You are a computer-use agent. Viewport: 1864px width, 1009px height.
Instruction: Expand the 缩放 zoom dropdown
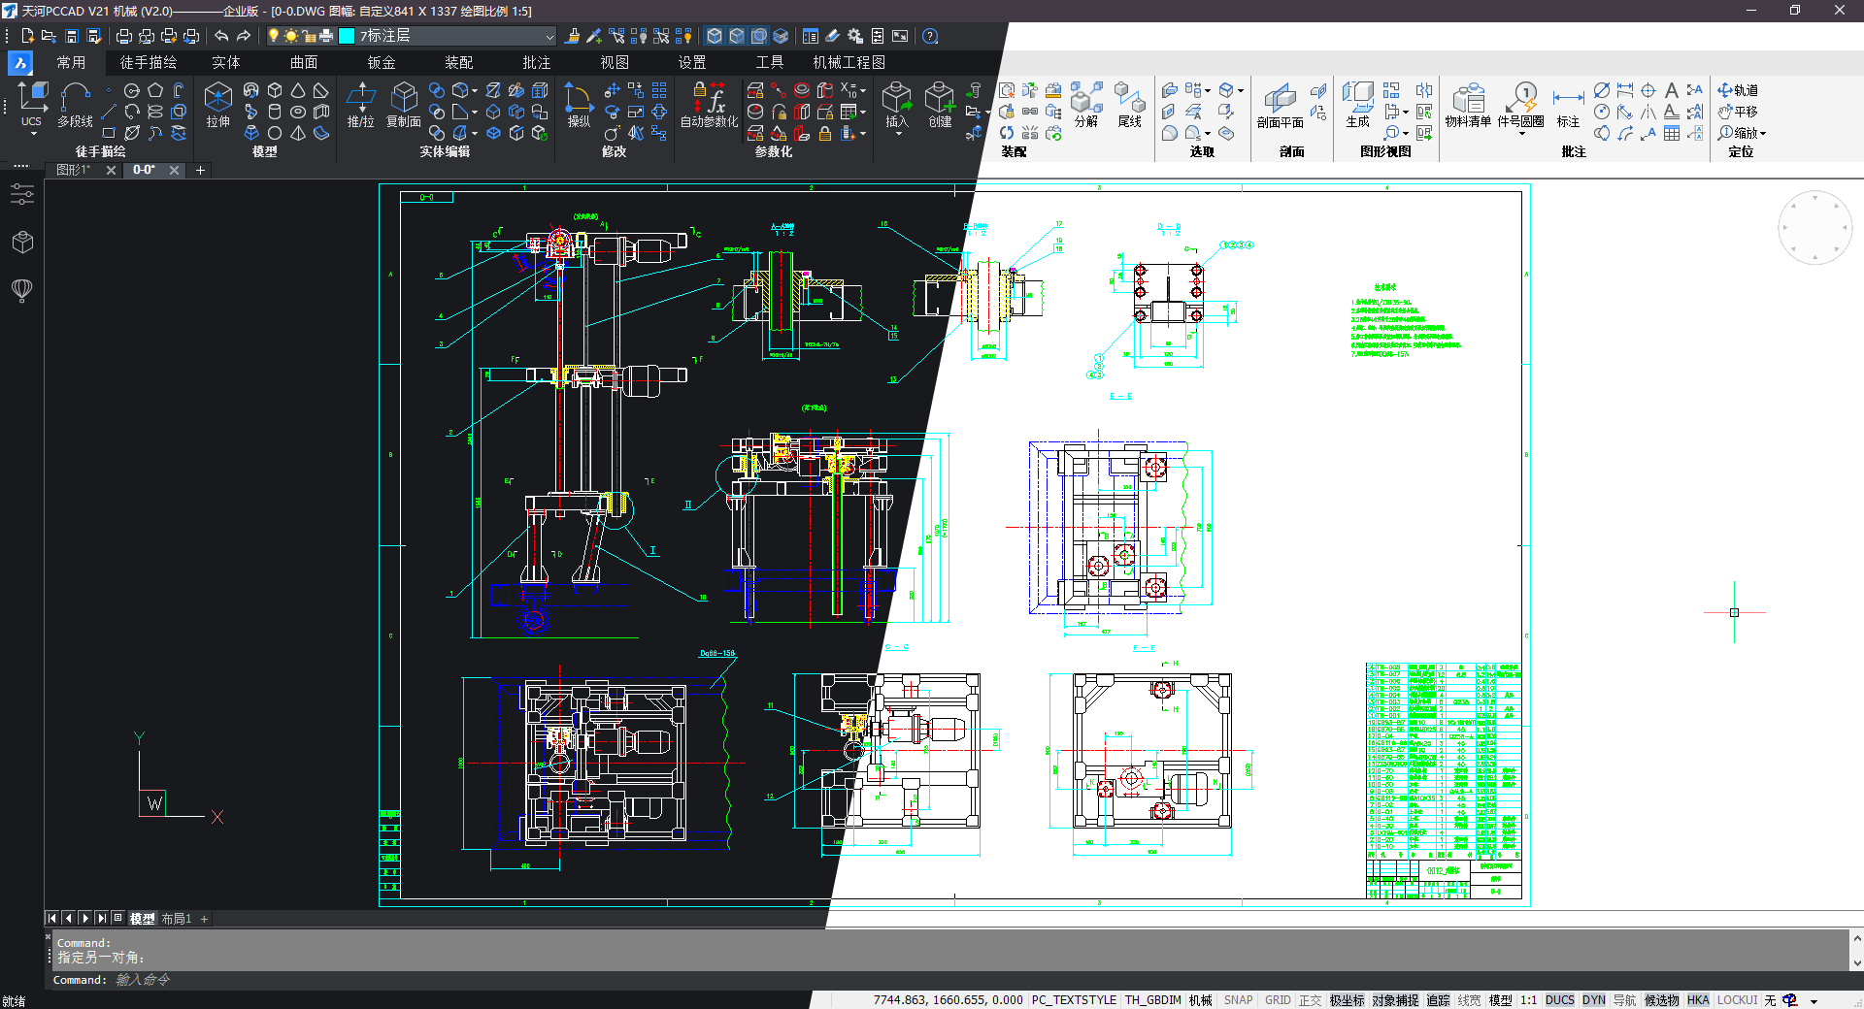[1763, 134]
